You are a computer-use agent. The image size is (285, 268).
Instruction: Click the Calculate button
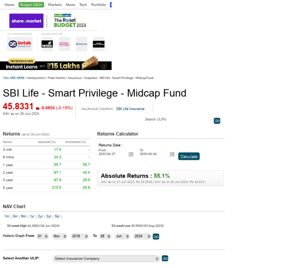pyautogui.click(x=189, y=156)
